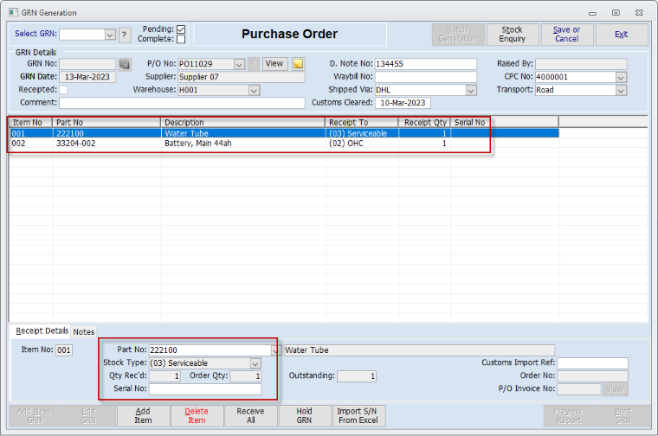Image resolution: width=658 pixels, height=436 pixels.
Task: Switch to the Notes tab
Action: [83, 331]
